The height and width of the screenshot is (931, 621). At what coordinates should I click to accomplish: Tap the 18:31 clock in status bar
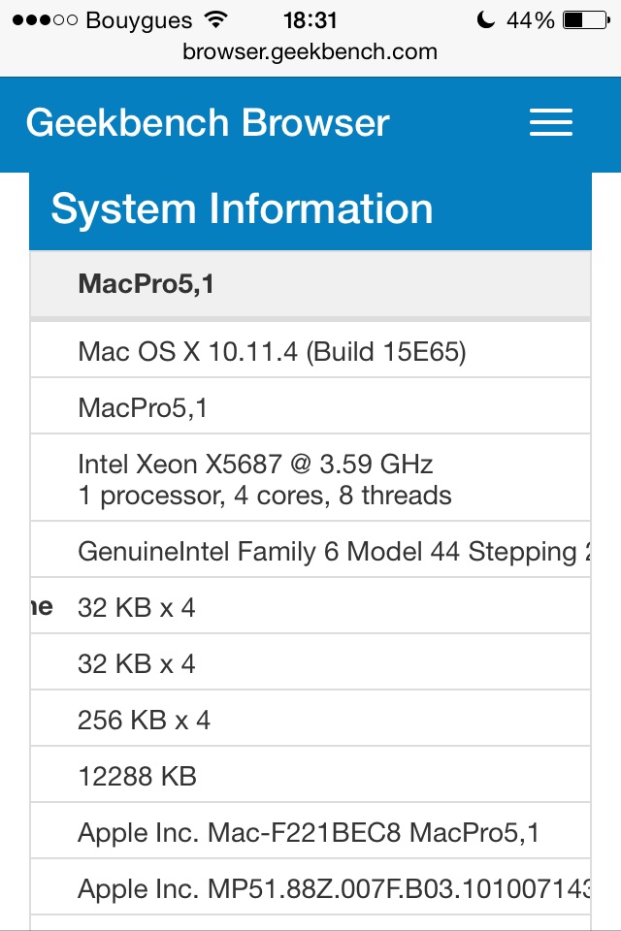(310, 20)
